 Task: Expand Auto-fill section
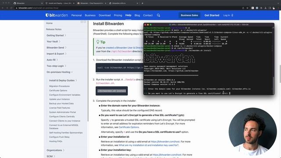click(x=52, y=60)
